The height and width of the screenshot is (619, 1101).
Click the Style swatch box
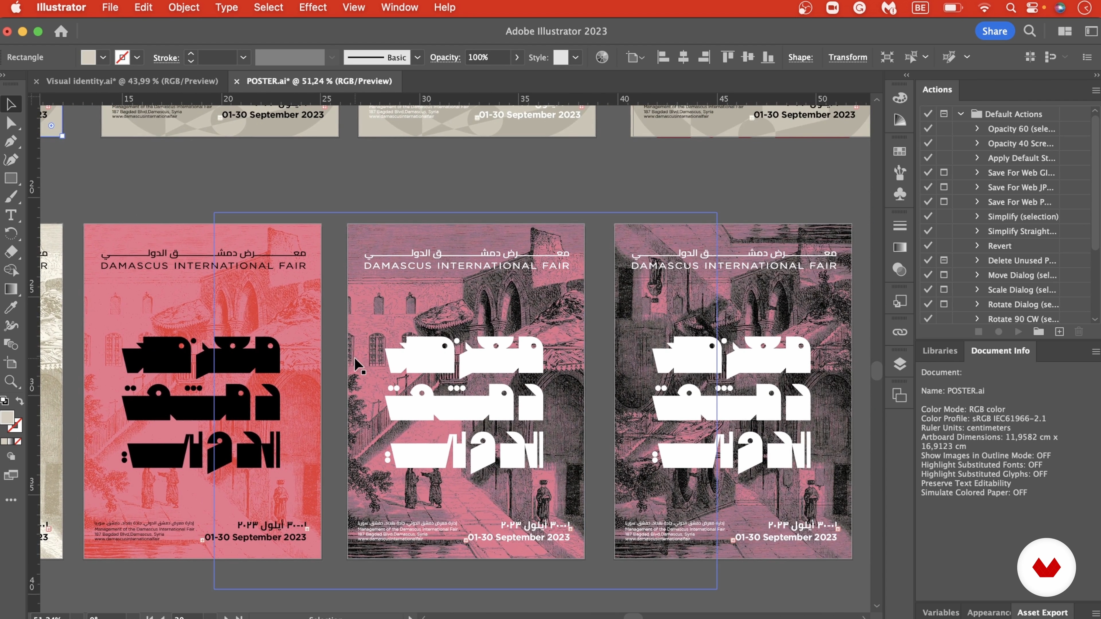[561, 57]
